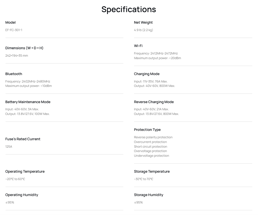Image resolution: width=258 pixels, height=215 pixels.
Task: Click the Charging Mode heading
Action: [146, 74]
